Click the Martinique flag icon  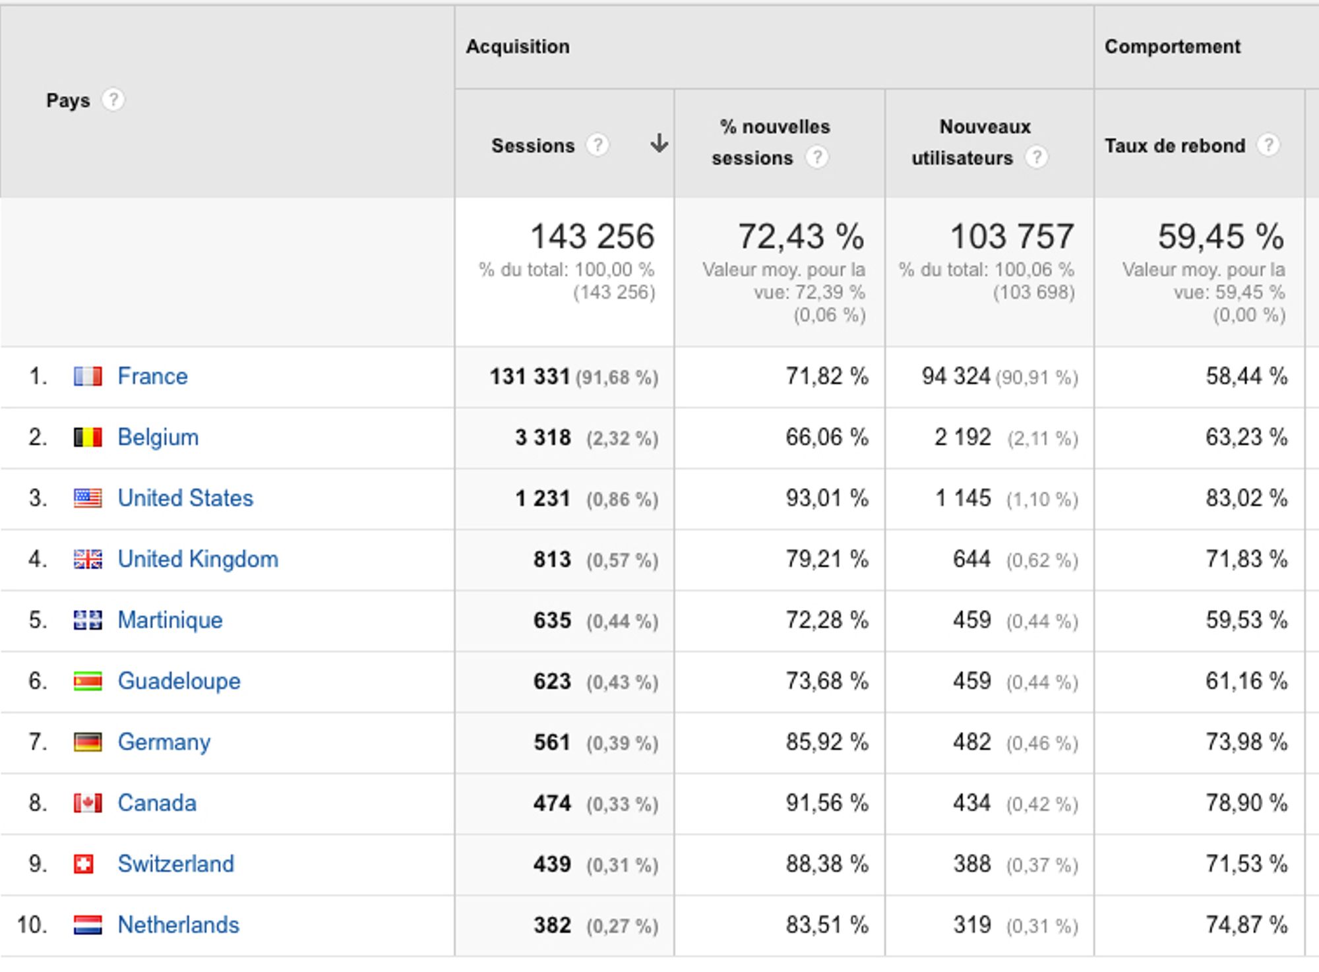[x=88, y=621]
